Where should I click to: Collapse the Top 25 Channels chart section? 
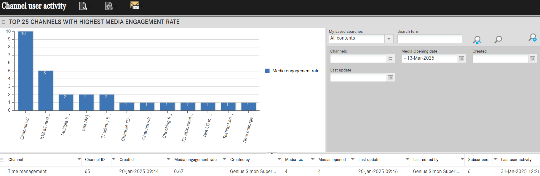tap(4, 22)
